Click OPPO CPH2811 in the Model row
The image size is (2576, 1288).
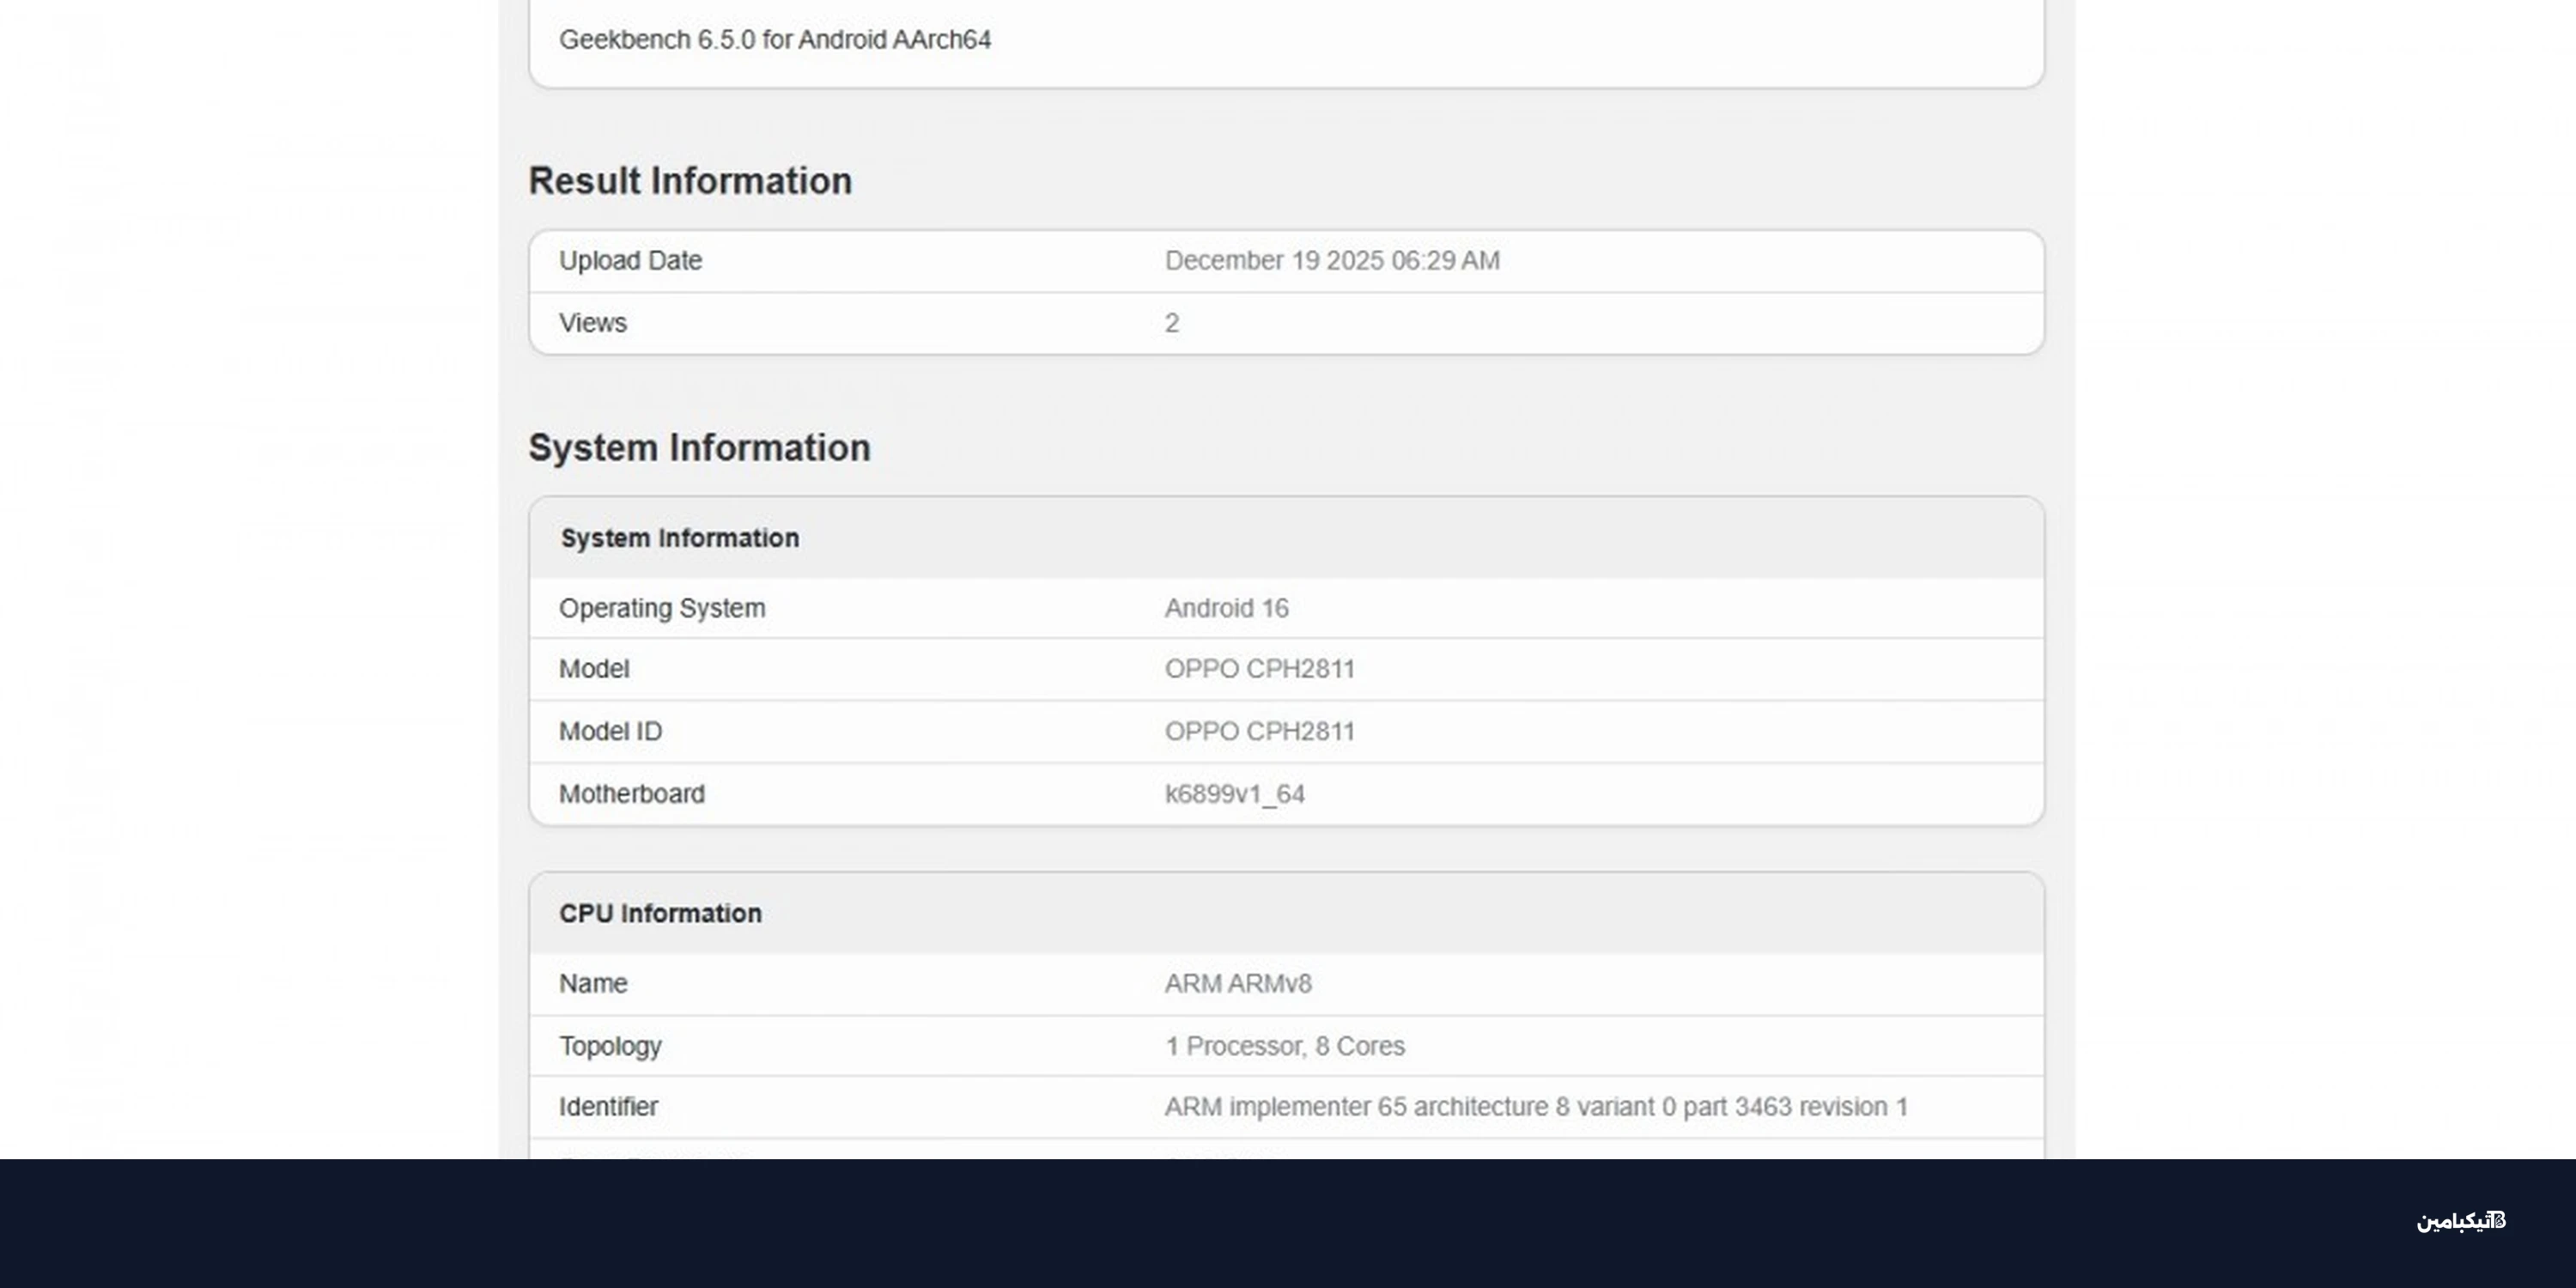point(1259,669)
